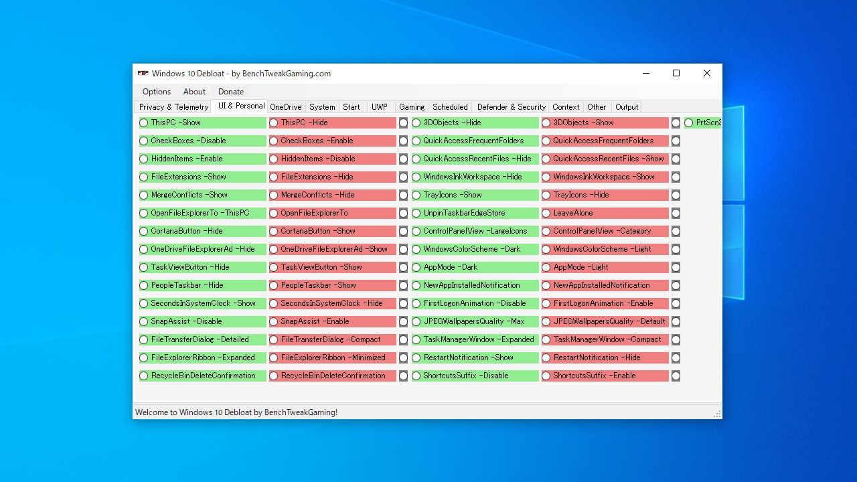857x482 pixels.
Task: Open the Donate menu
Action: [231, 92]
